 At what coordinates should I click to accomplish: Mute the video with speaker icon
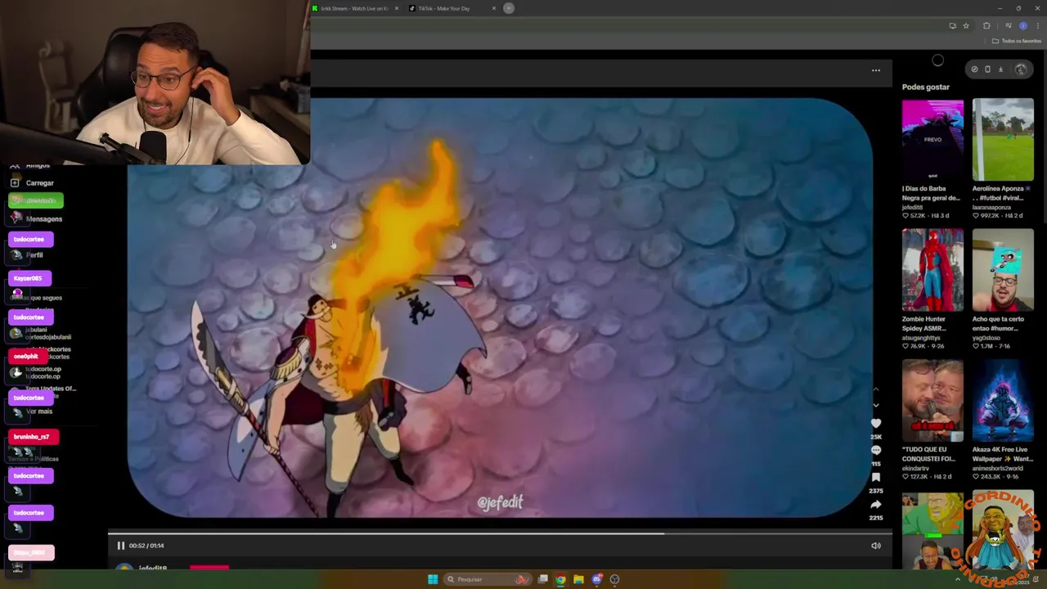tap(875, 546)
